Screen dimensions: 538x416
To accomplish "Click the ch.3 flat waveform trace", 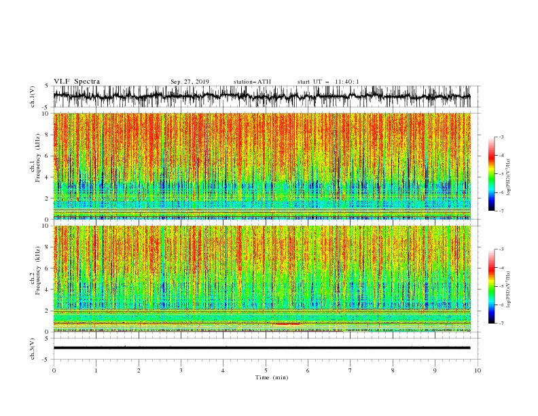I will pyautogui.click(x=262, y=348).
